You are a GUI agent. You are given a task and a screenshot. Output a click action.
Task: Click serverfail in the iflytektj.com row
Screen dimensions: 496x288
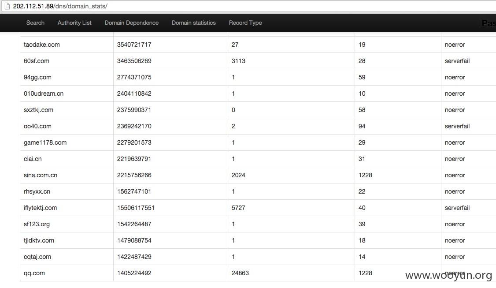click(457, 208)
